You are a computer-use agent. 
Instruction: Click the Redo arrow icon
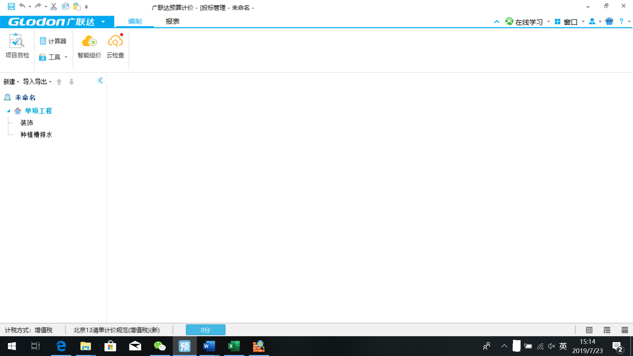tap(38, 6)
